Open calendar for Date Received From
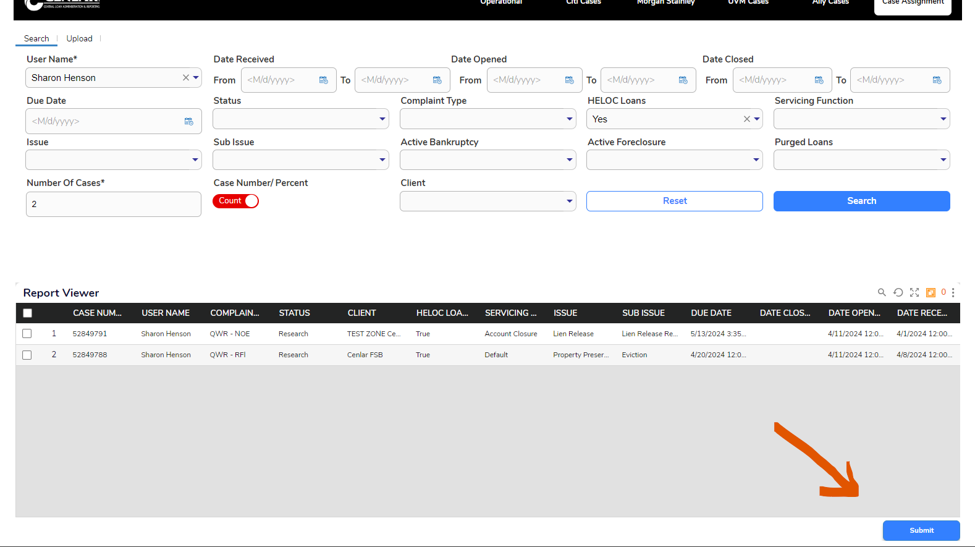The image size is (975, 547). (324, 80)
